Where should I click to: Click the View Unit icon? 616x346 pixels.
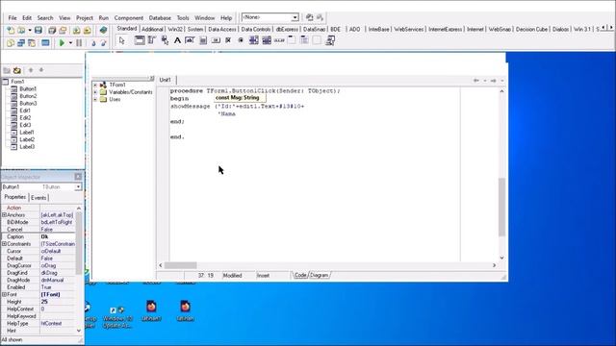click(x=11, y=42)
